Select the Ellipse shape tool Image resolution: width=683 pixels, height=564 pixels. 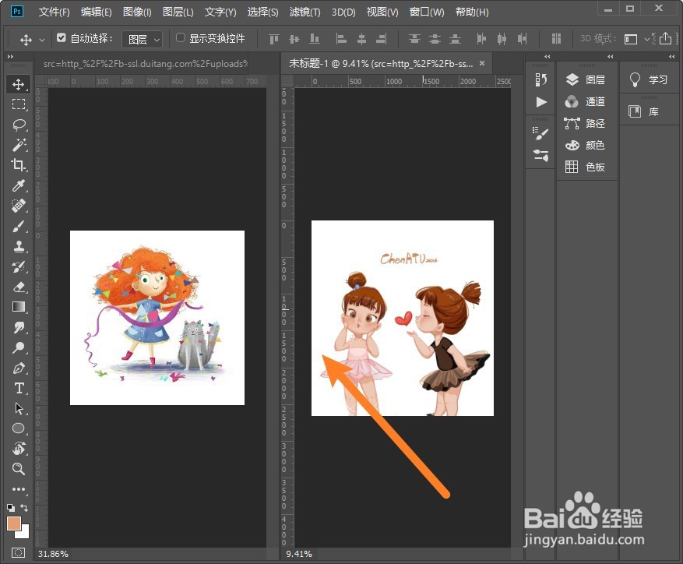tap(18, 428)
